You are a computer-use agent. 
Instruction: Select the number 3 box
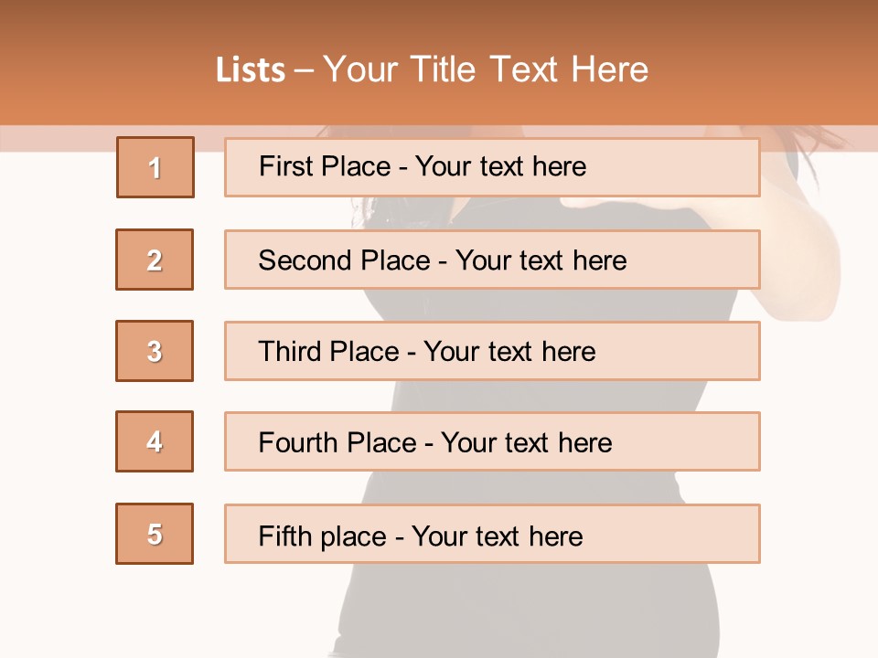pyautogui.click(x=155, y=351)
